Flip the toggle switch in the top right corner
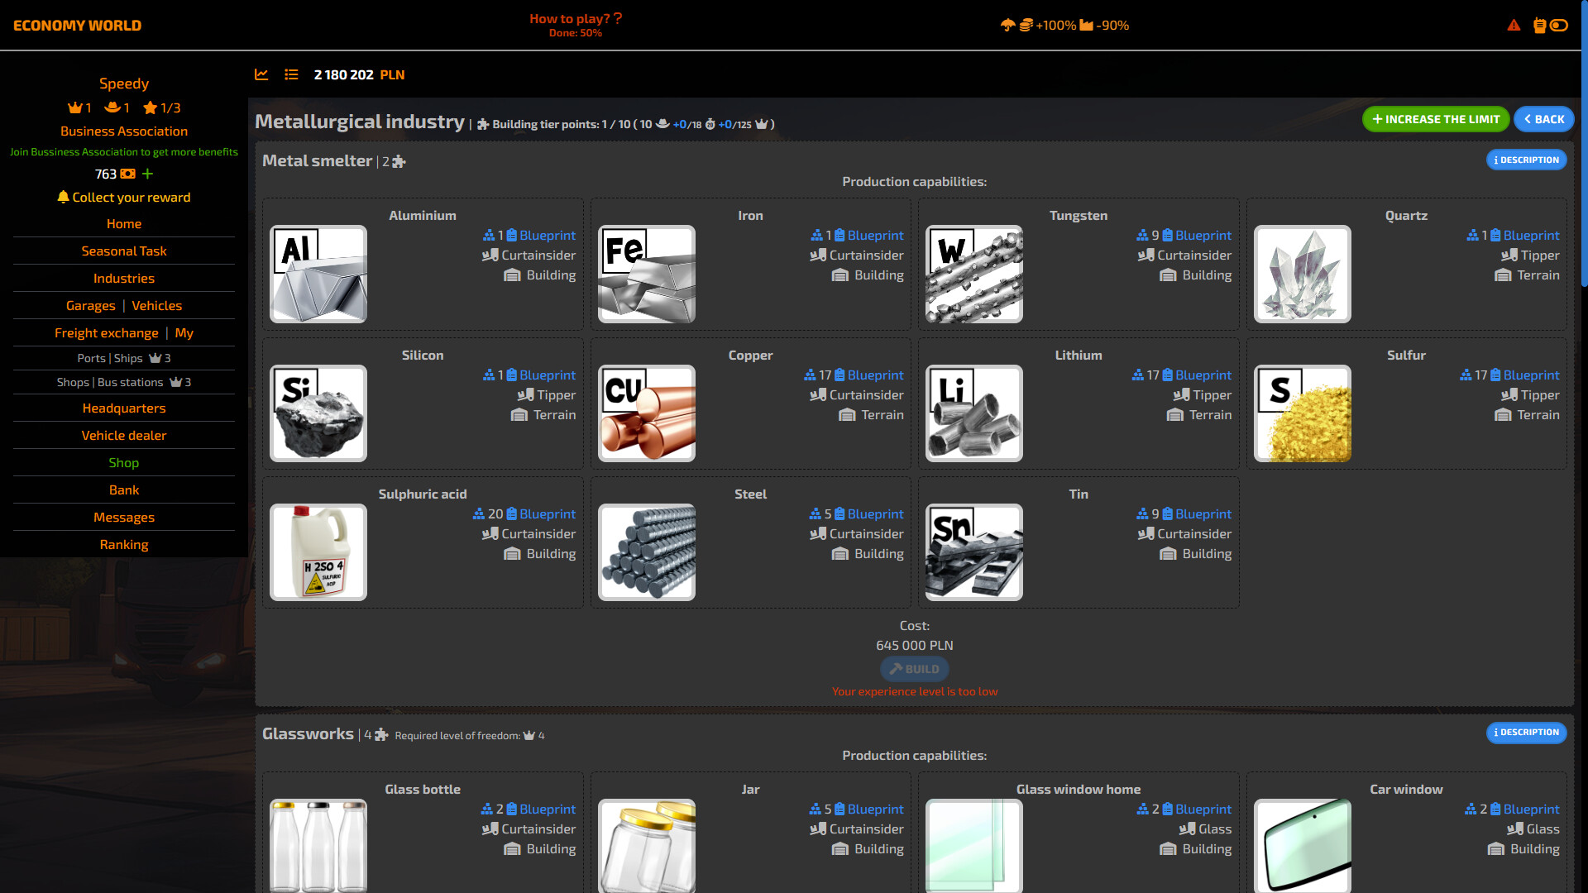Viewport: 1588px width, 893px height. click(1562, 26)
